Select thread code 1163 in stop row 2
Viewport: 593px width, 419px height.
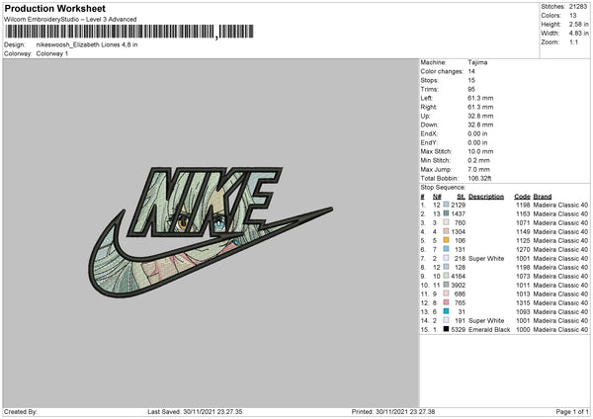click(x=523, y=214)
